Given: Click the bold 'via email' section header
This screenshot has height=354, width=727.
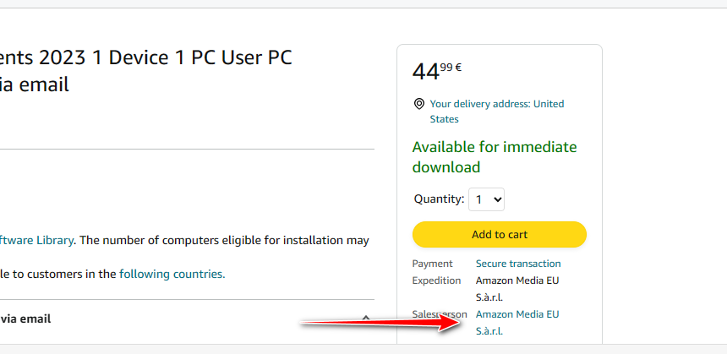Looking at the screenshot, I should (x=25, y=319).
